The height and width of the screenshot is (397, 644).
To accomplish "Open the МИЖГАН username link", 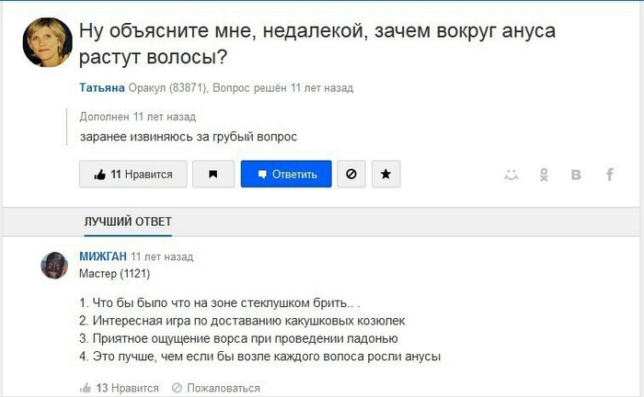I will pyautogui.click(x=102, y=256).
